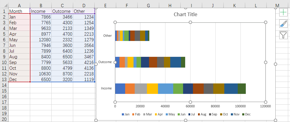Click the Nov segment of Income bar
Viewport: 290px width, 122px height.
click(x=231, y=89)
